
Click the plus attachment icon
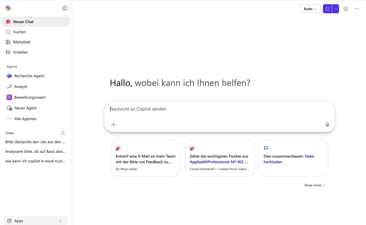tap(113, 125)
